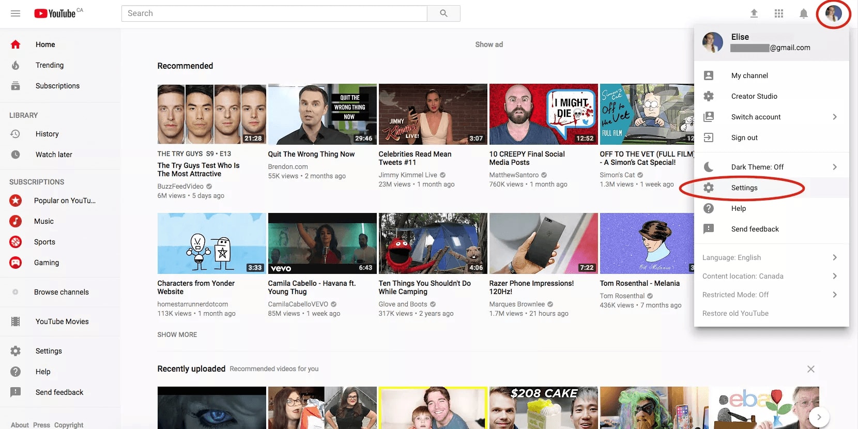This screenshot has height=429, width=858.
Task: Click the My channel person icon
Action: 709,75
